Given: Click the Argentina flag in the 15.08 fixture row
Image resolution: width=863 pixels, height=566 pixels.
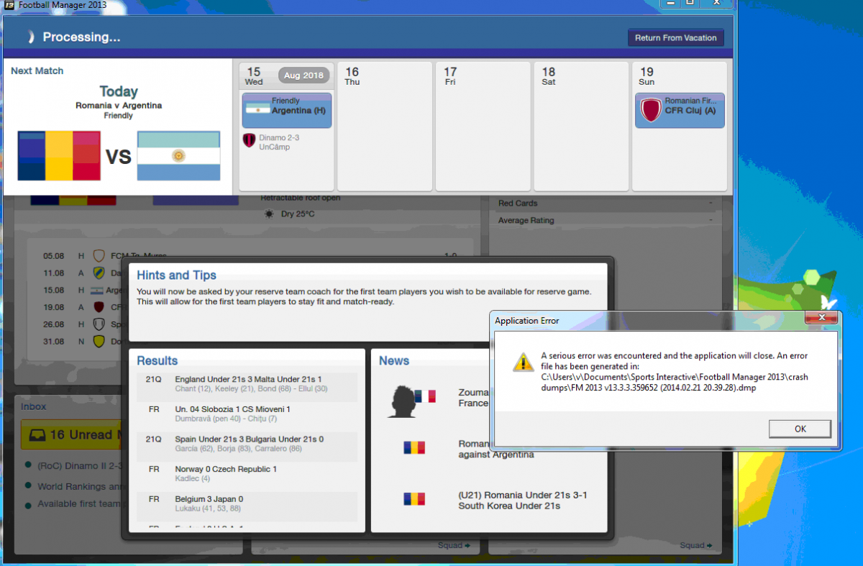Looking at the screenshot, I should click(x=97, y=291).
